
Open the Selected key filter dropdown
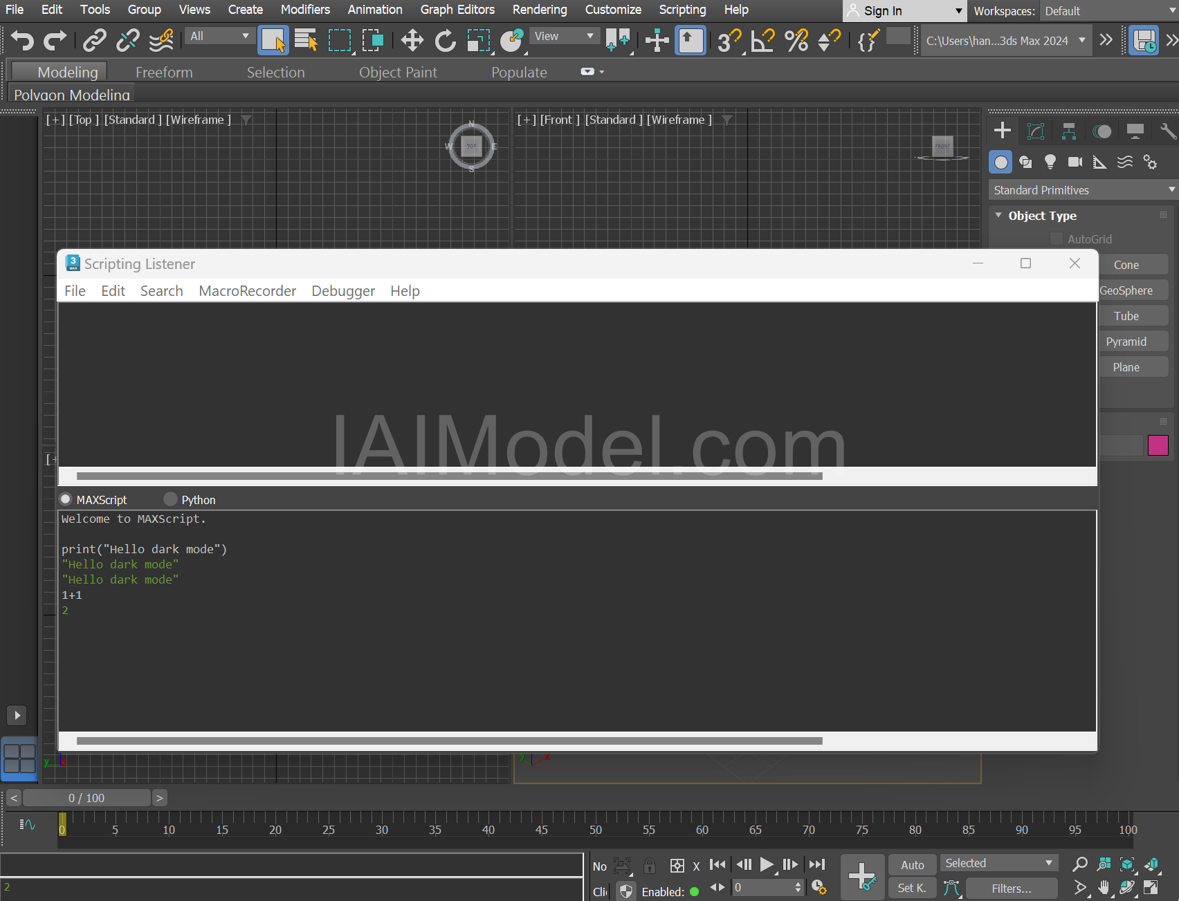tap(999, 863)
